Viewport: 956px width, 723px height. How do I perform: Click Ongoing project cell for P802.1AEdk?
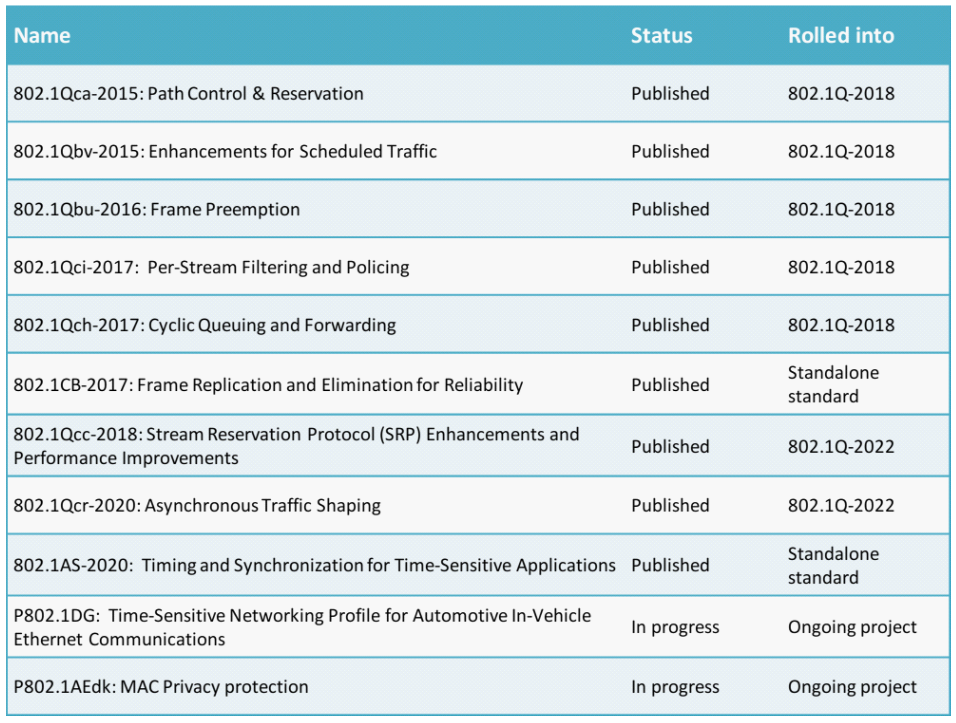851,687
